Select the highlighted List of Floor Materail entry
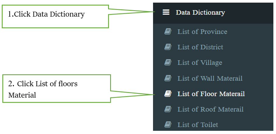 coord(213,94)
